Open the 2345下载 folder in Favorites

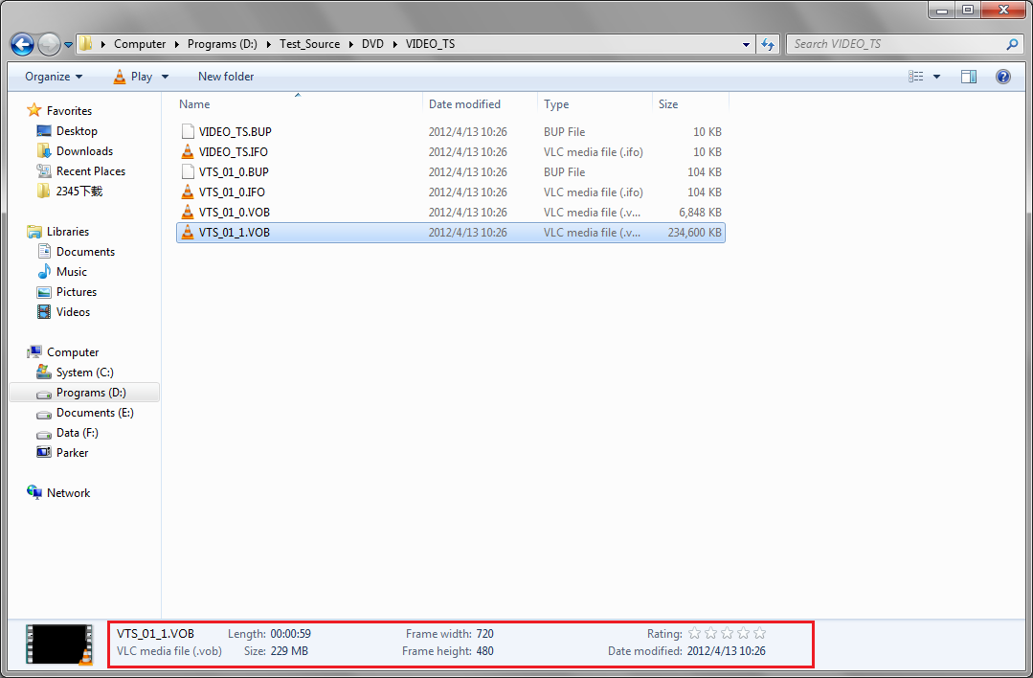(x=79, y=192)
